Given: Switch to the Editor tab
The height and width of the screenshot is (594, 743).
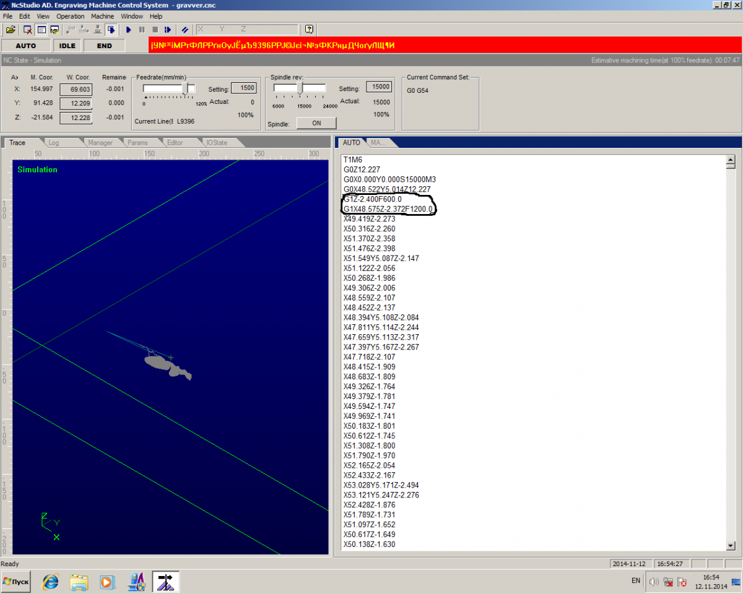Looking at the screenshot, I should tap(175, 142).
